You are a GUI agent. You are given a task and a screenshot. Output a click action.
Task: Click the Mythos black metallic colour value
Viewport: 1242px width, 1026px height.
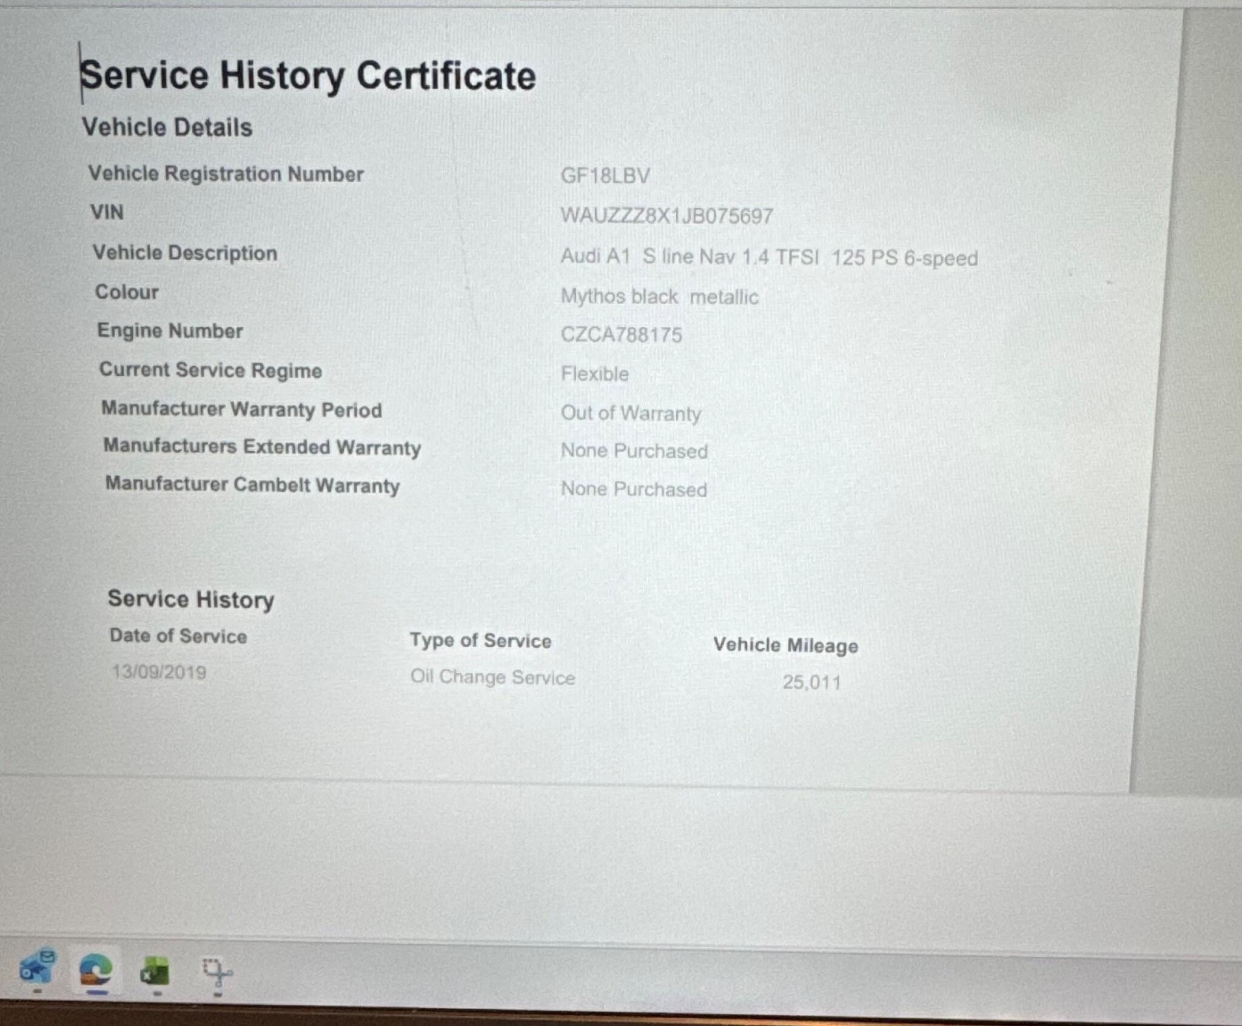[x=659, y=297]
